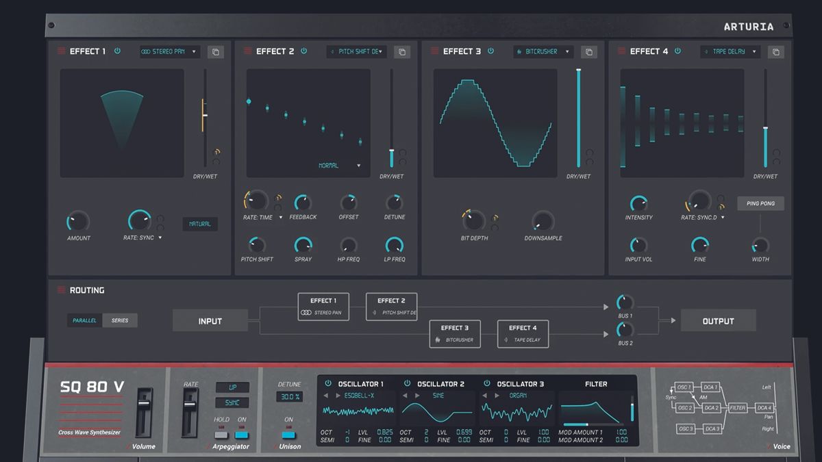Click the EFFECT 4 Tape Delay box in routing
The width and height of the screenshot is (822, 462).
click(523, 333)
